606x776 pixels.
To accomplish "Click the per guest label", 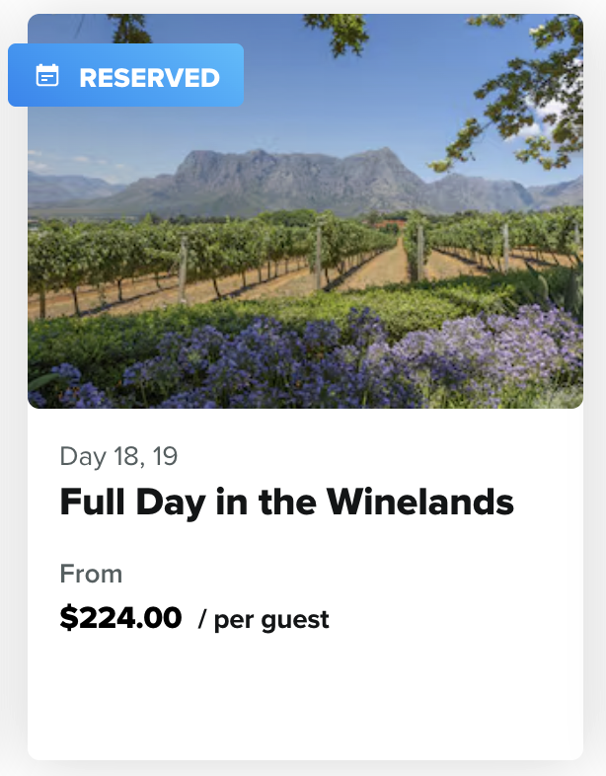I will 264,620.
